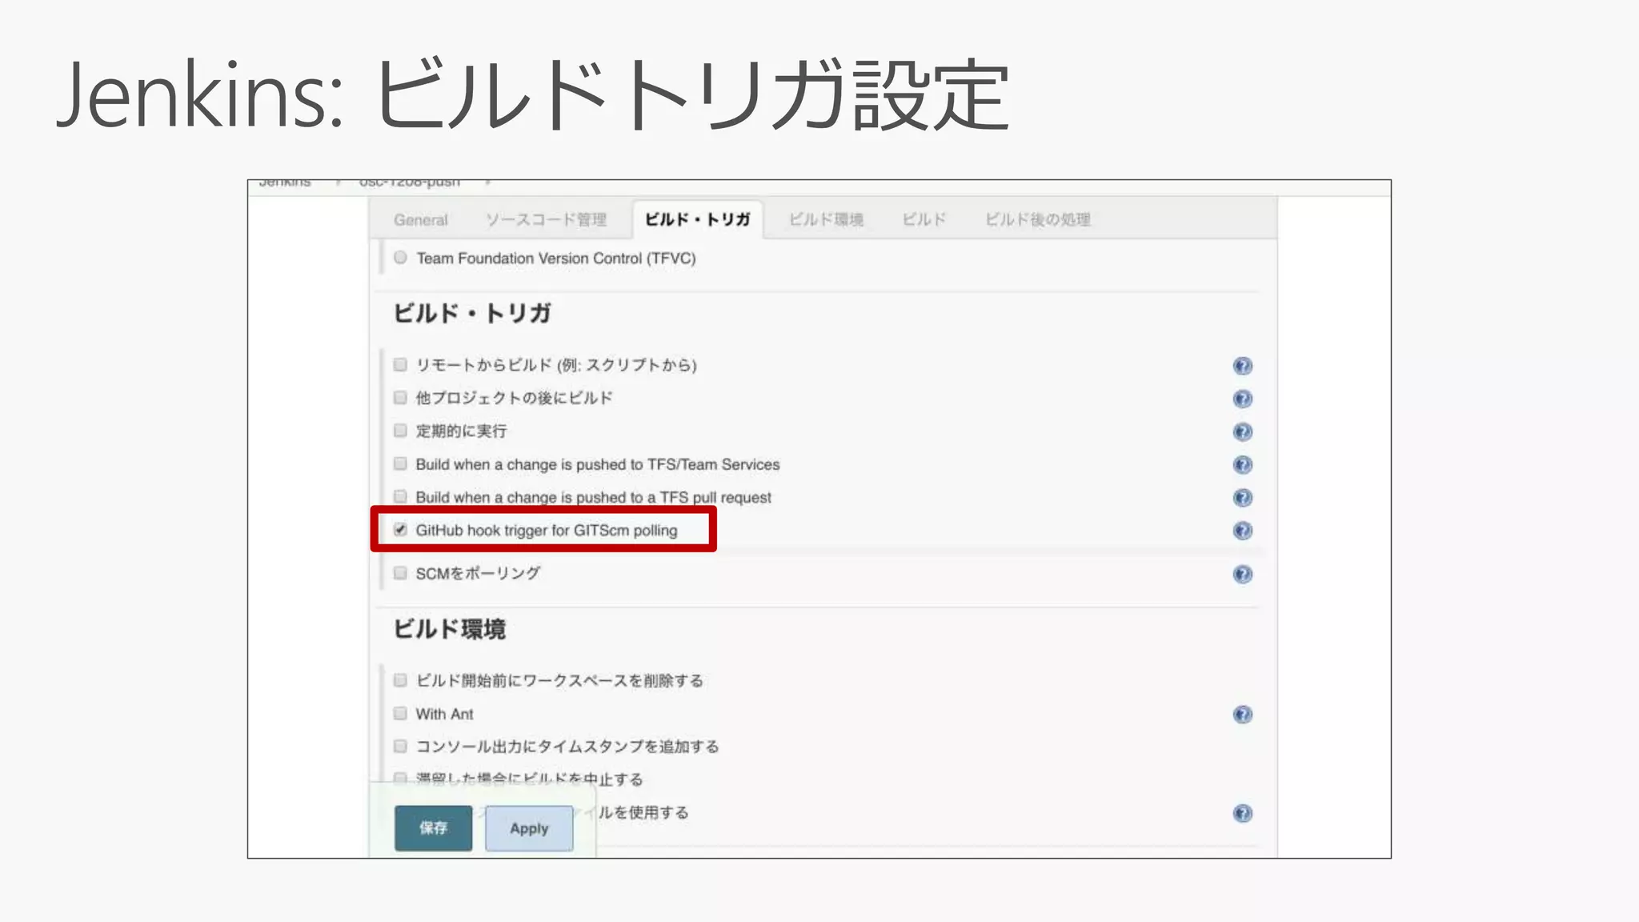The width and height of the screenshot is (1639, 922).
Task: Click the 保存 save button
Action: click(x=433, y=828)
